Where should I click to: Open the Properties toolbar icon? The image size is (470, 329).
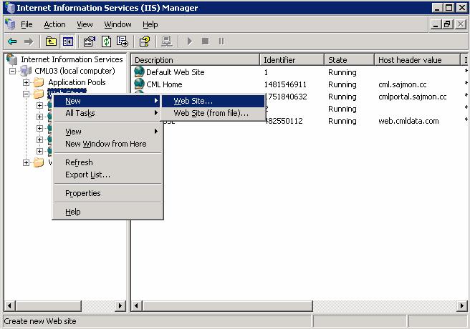[90, 41]
